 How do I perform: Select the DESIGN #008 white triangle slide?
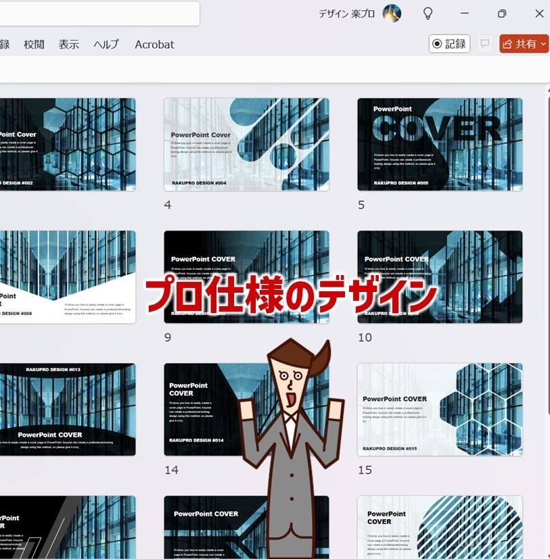(x=68, y=277)
